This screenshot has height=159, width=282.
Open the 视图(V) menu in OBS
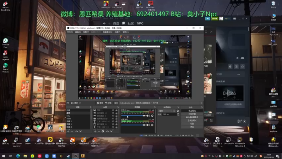86,32
